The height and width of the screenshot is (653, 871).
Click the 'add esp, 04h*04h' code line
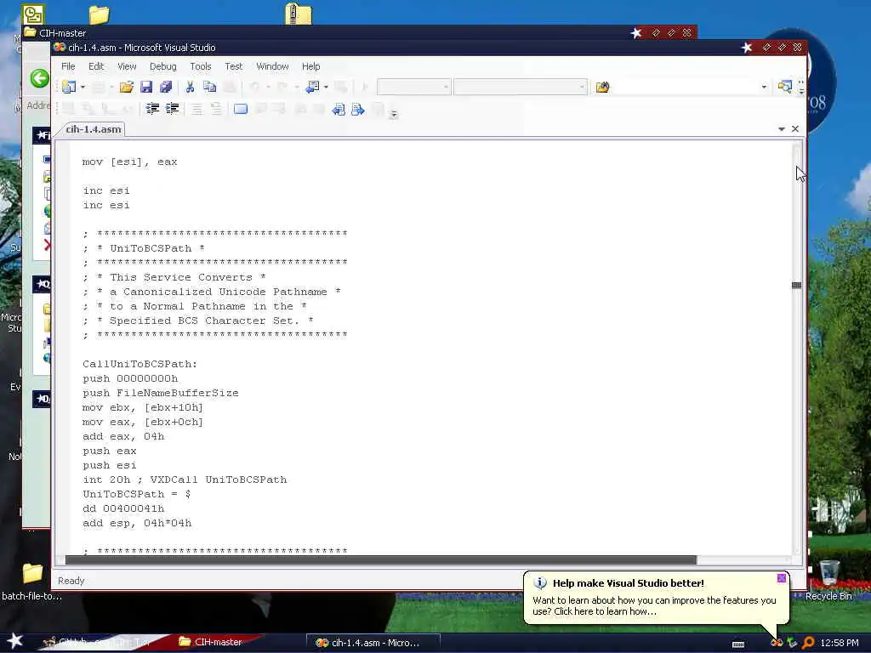click(x=137, y=523)
